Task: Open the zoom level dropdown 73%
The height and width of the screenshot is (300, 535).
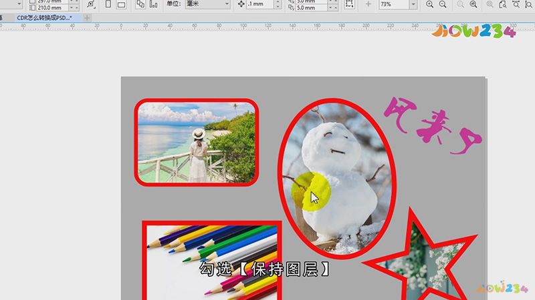Action: [413, 4]
